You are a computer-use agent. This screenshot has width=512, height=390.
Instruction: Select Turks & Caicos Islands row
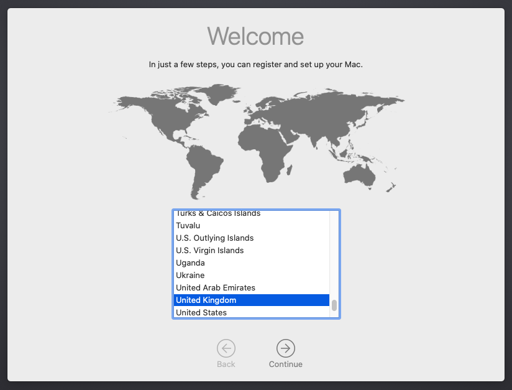252,215
